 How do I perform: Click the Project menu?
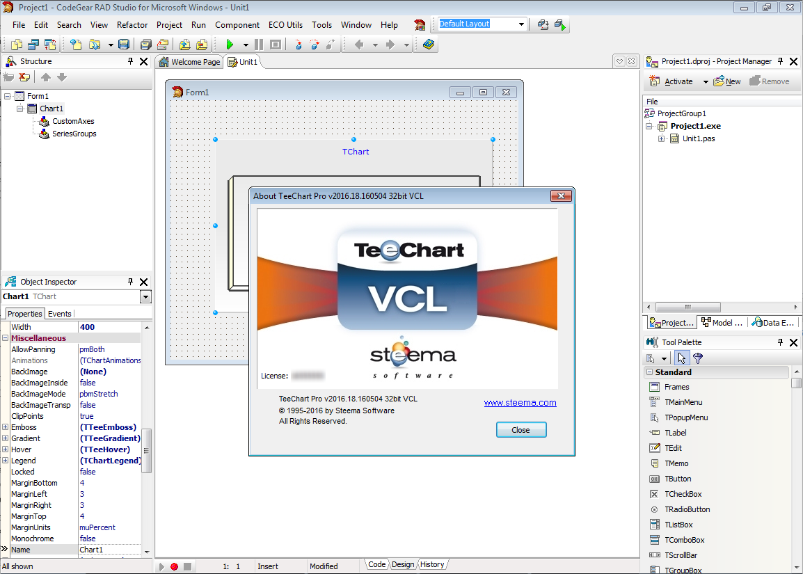click(x=169, y=24)
